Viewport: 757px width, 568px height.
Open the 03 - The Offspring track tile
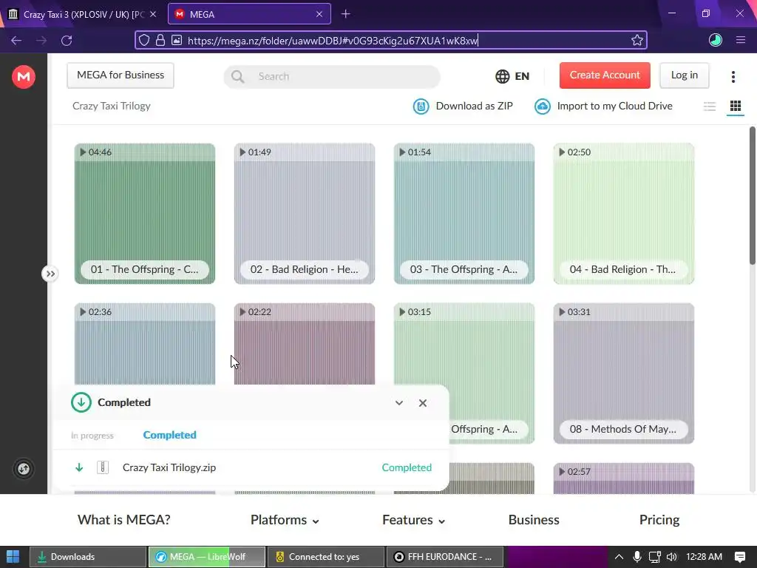coord(464,214)
